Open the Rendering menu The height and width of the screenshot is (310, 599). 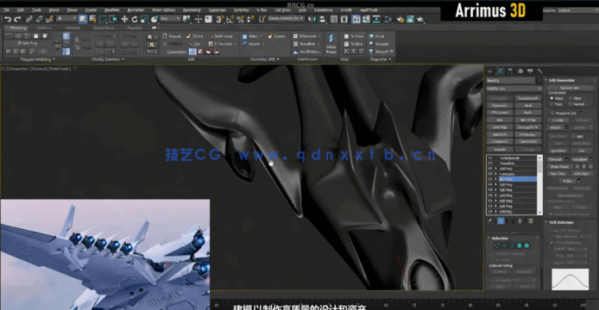point(192,10)
